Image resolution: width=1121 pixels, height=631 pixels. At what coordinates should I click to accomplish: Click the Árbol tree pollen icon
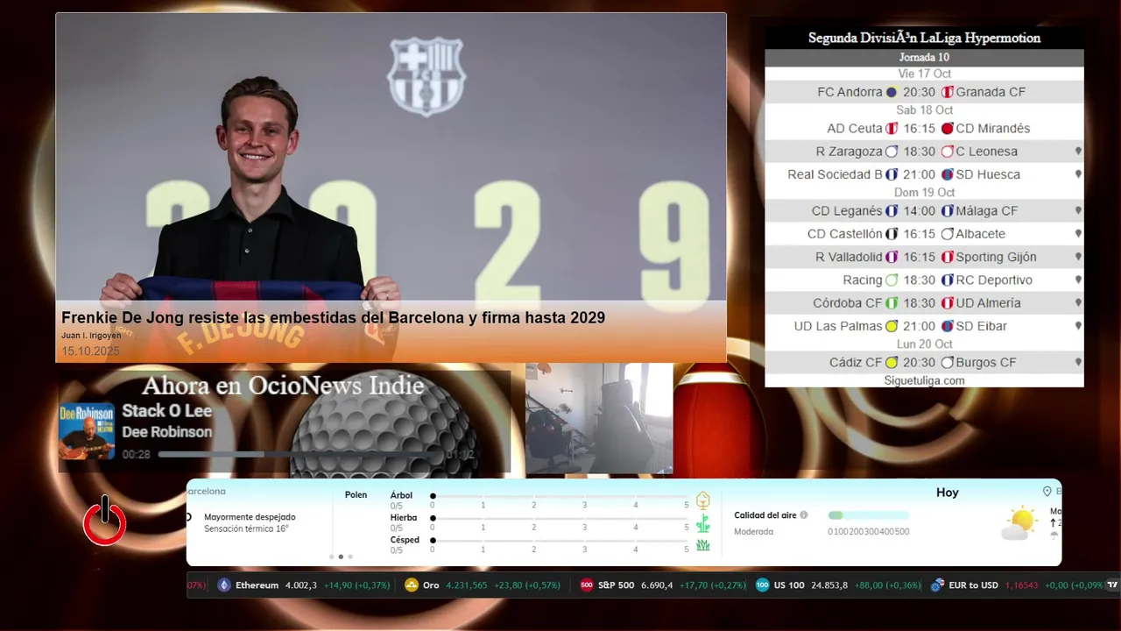[702, 500]
